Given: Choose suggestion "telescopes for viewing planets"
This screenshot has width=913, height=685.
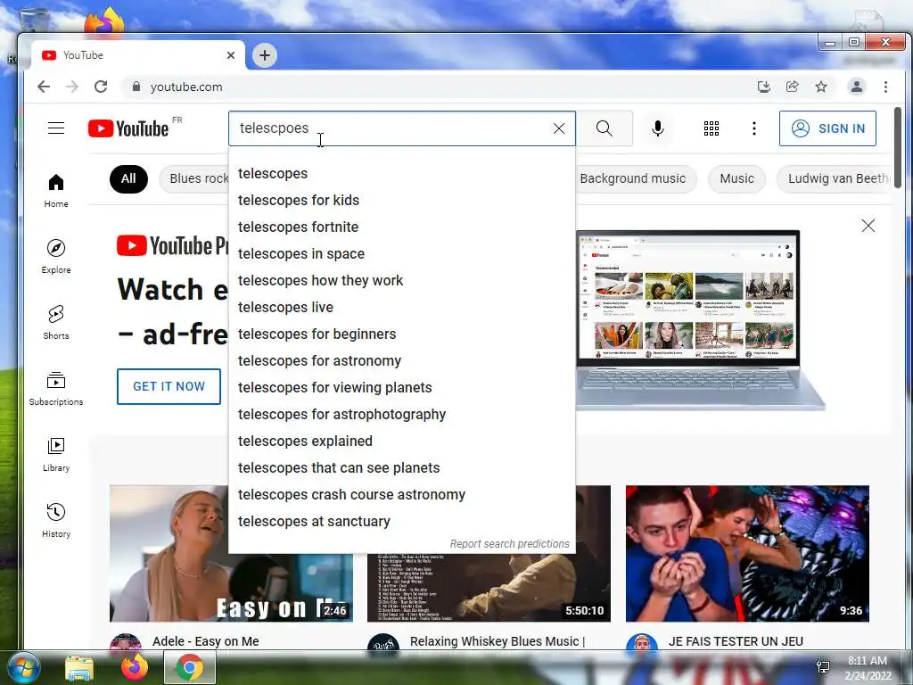Looking at the screenshot, I should coord(402,388).
